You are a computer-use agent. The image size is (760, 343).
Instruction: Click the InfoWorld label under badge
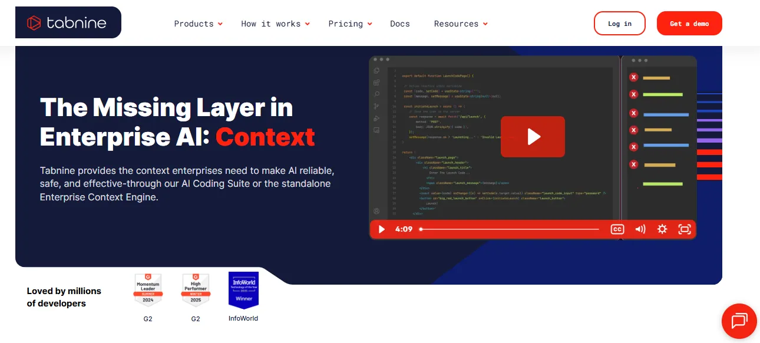click(x=243, y=318)
